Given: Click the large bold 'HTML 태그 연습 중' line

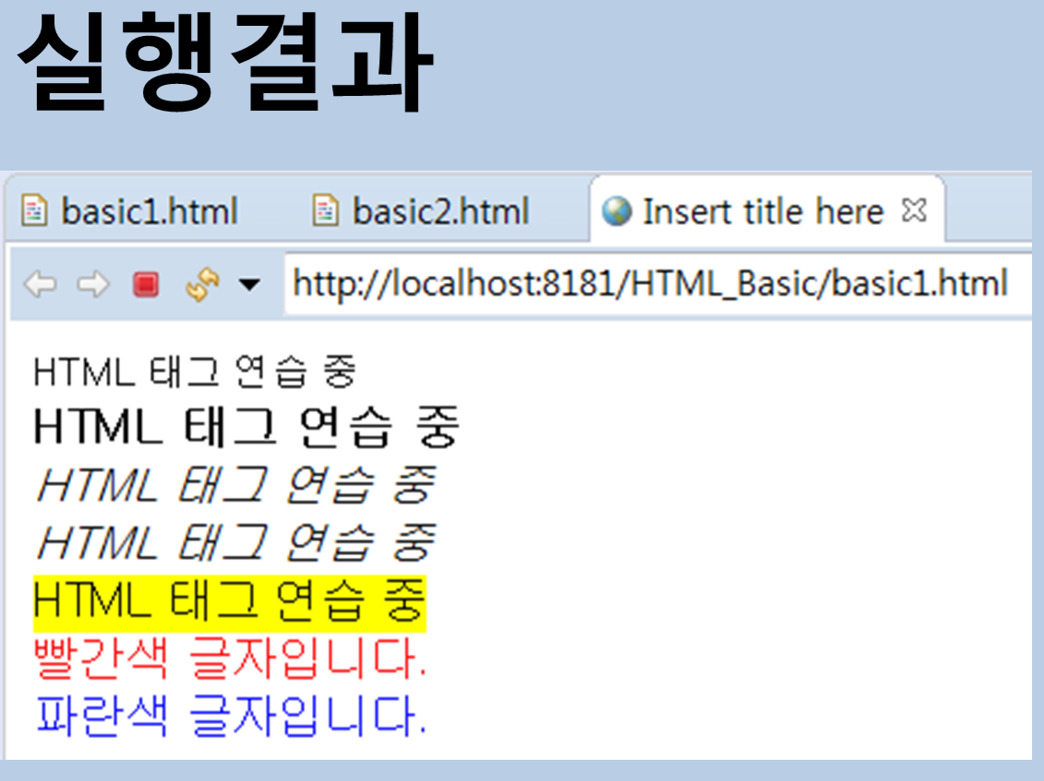Looking at the screenshot, I should pyautogui.click(x=246, y=426).
